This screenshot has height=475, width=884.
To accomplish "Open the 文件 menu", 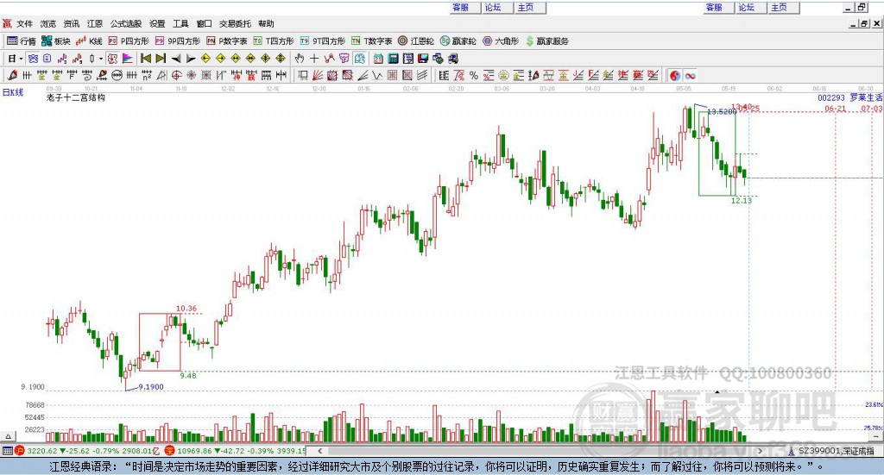I will click(24, 23).
